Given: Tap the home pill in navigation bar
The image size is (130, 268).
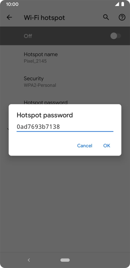Looking at the screenshot, I should 65,260.
